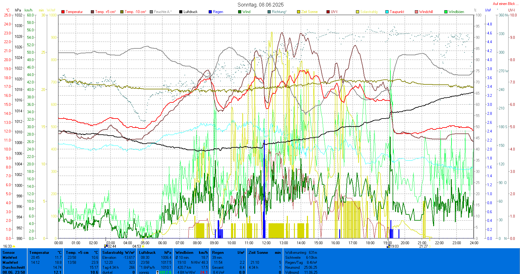Click the sunset time '21:27' label

pyautogui.click(x=423, y=246)
